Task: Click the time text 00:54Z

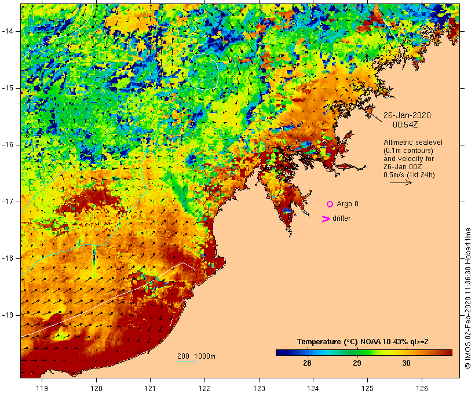Action: click(x=405, y=125)
